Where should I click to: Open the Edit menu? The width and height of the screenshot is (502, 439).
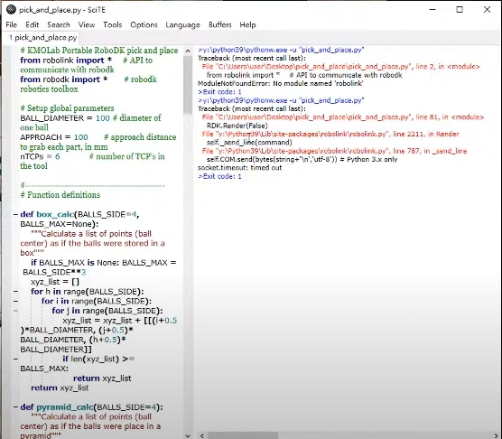click(32, 25)
